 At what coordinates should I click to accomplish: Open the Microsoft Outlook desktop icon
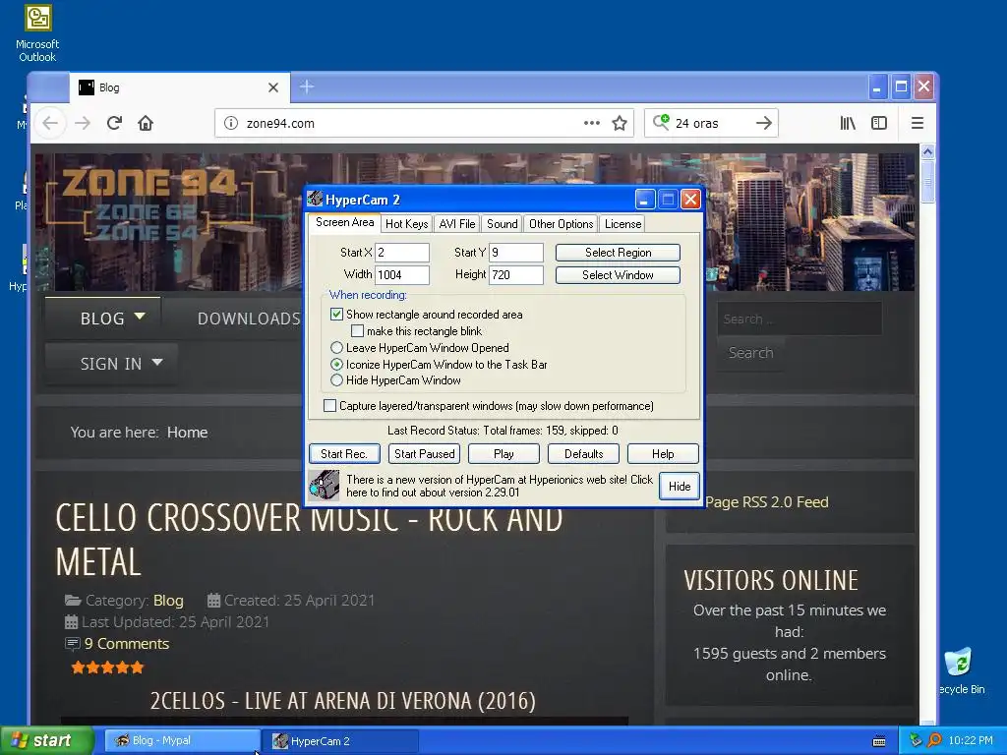coord(37,33)
